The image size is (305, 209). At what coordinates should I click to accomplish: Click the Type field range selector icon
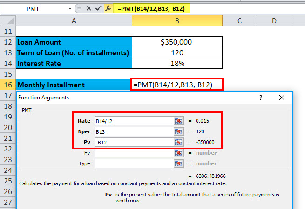[x=179, y=163]
